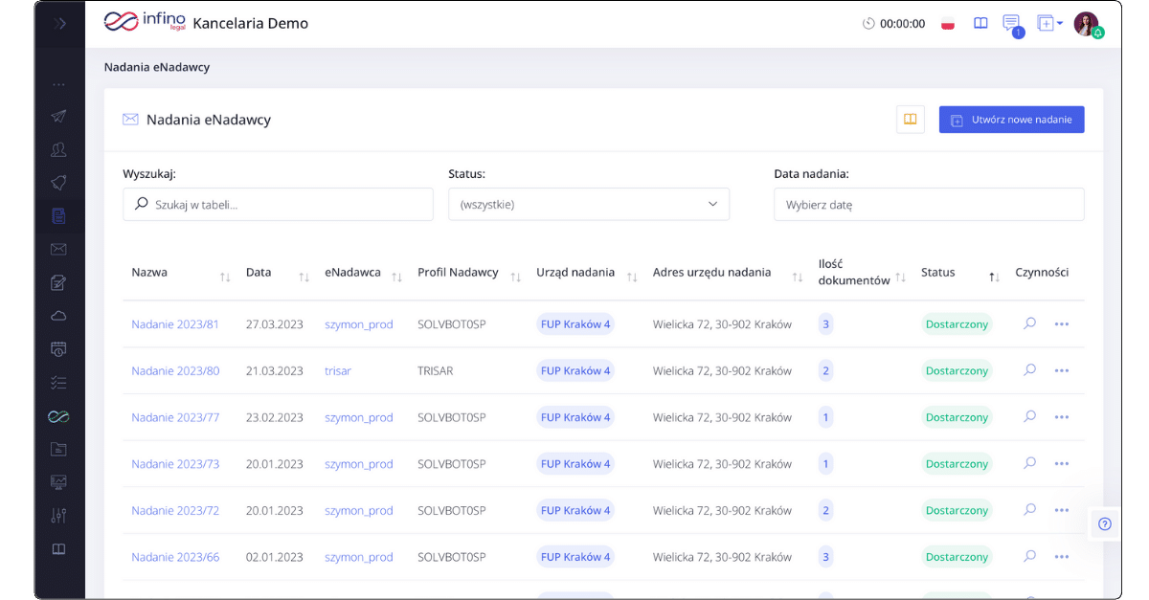The image size is (1149, 600).
Task: Open more actions for Nadanie 2023/72
Action: 1061,511
